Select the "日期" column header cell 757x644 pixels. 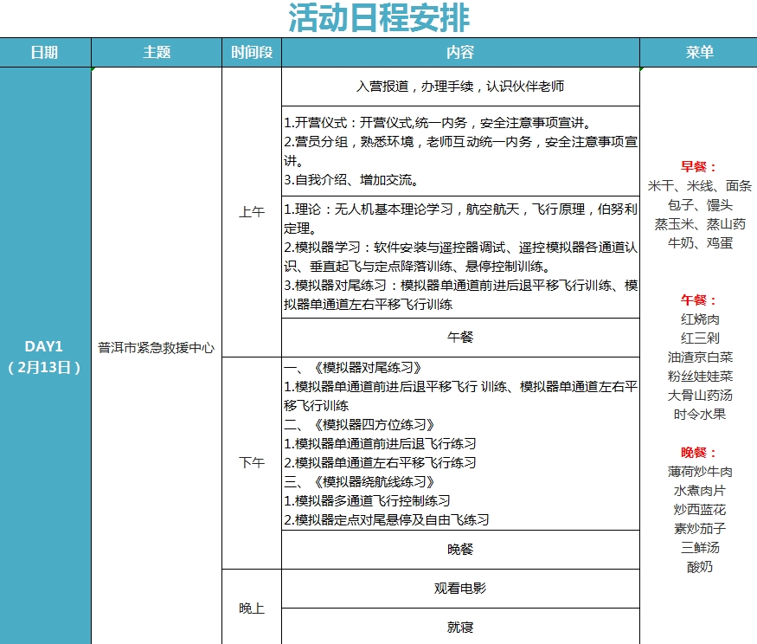click(x=45, y=53)
